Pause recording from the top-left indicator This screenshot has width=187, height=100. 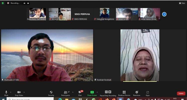[x=24, y=3]
